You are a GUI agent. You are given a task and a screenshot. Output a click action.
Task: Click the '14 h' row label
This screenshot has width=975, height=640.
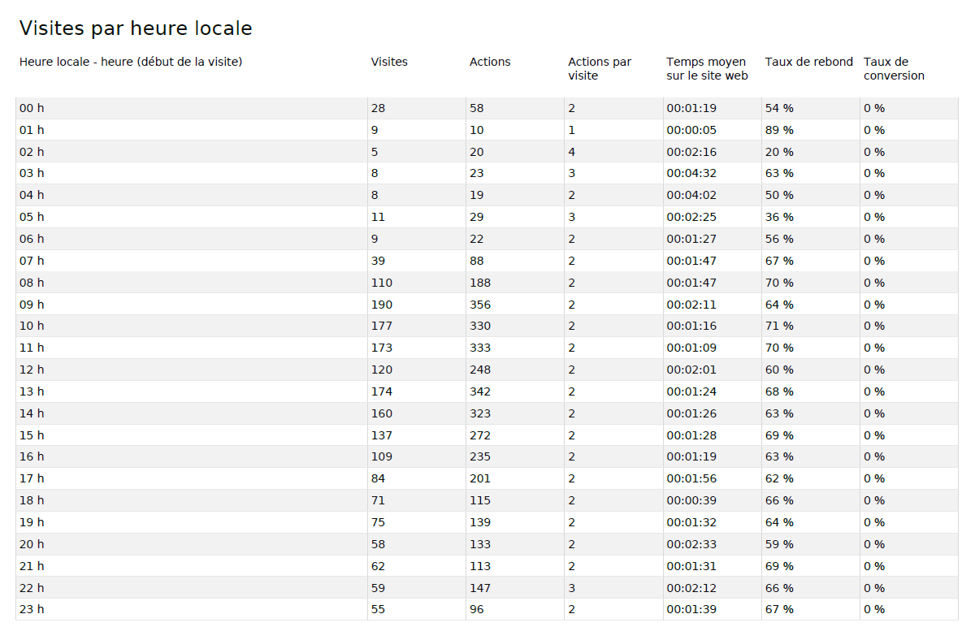coord(32,413)
